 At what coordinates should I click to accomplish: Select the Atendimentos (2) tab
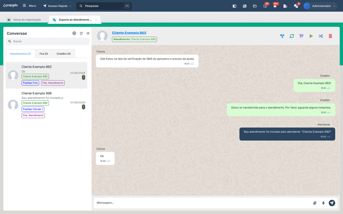20,54
